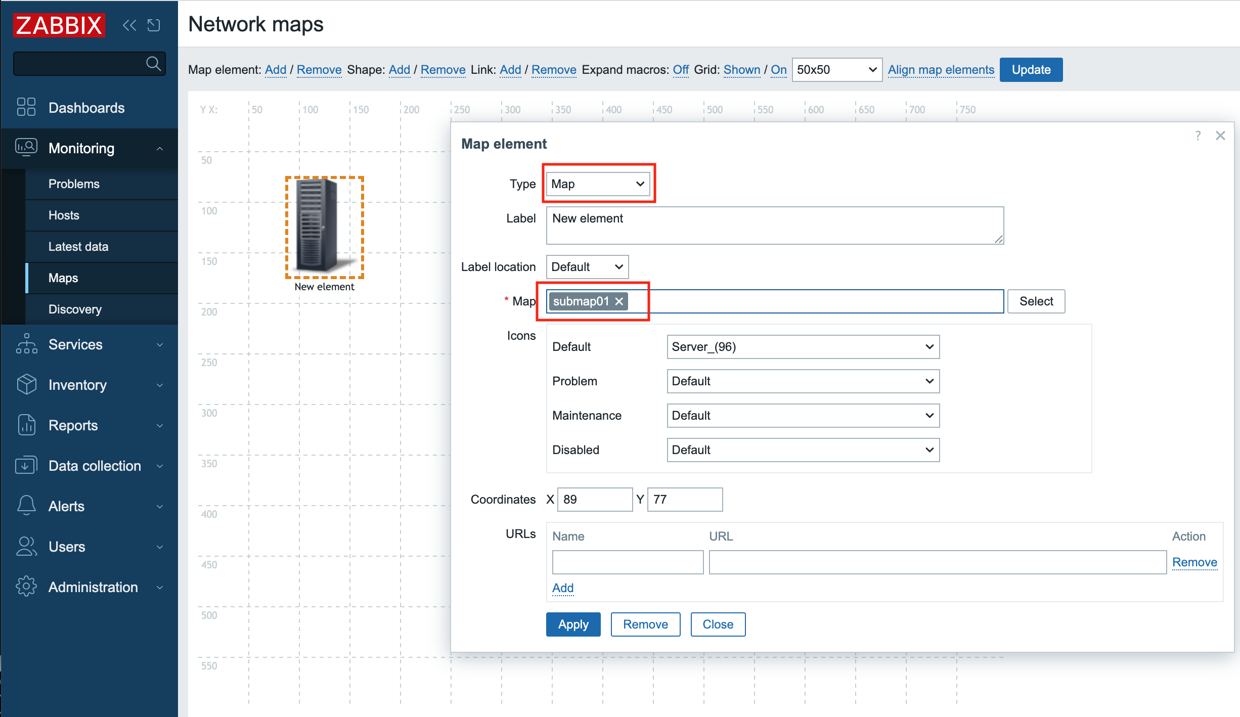Click Shape Remove link
This screenshot has height=717, width=1240.
pos(443,70)
